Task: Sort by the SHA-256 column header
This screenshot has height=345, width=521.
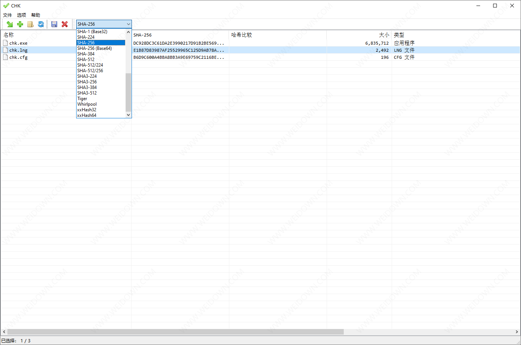Action: tap(180, 35)
